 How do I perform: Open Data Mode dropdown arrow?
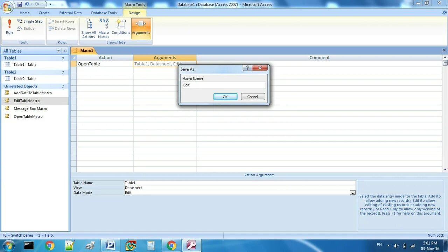tap(352, 193)
